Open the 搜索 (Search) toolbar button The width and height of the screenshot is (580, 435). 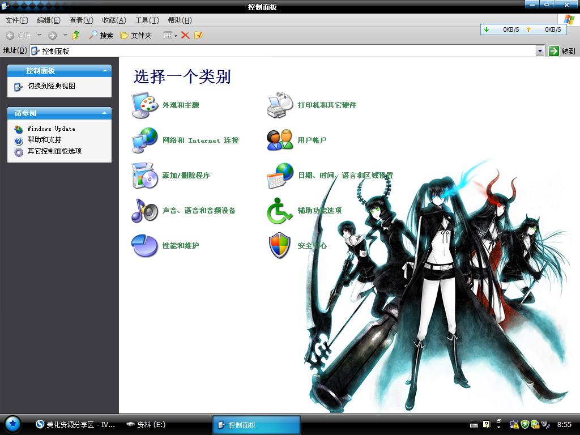coord(101,35)
